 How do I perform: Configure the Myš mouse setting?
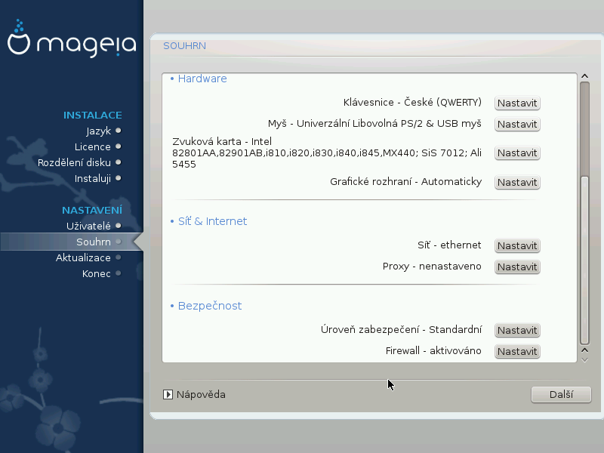(517, 125)
